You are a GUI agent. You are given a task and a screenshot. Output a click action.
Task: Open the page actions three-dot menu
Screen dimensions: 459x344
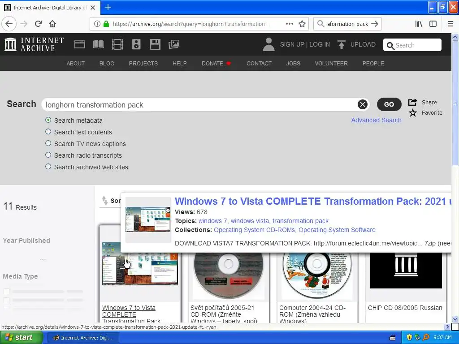[289, 24]
